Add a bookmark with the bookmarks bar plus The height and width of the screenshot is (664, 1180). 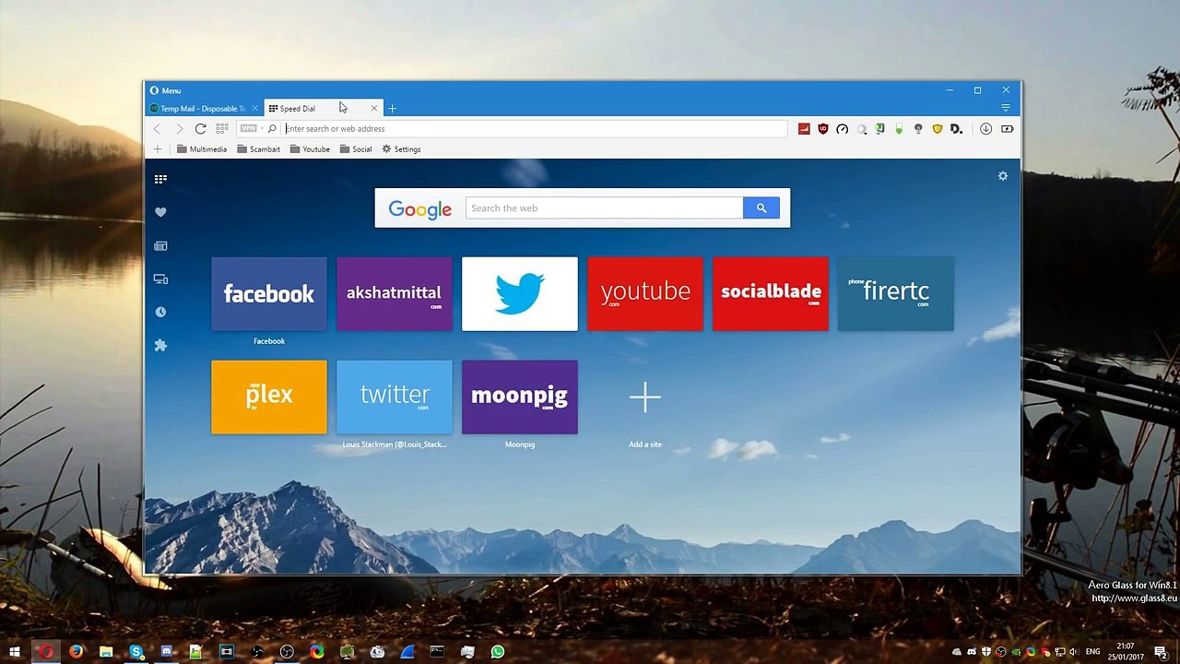tap(158, 149)
